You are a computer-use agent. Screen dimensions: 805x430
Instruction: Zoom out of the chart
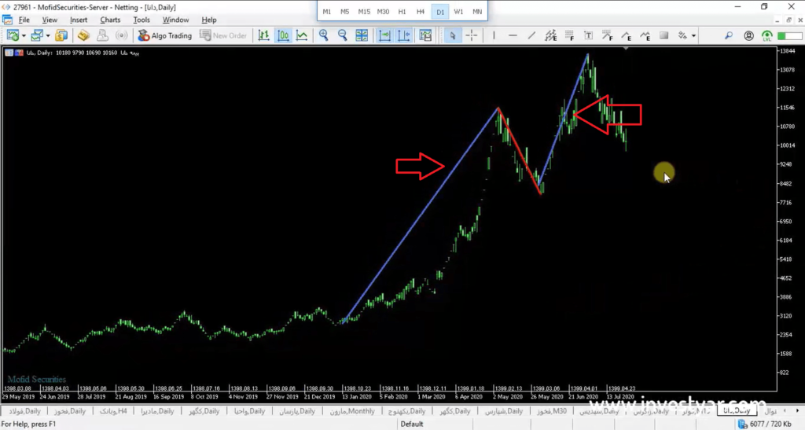[343, 35]
